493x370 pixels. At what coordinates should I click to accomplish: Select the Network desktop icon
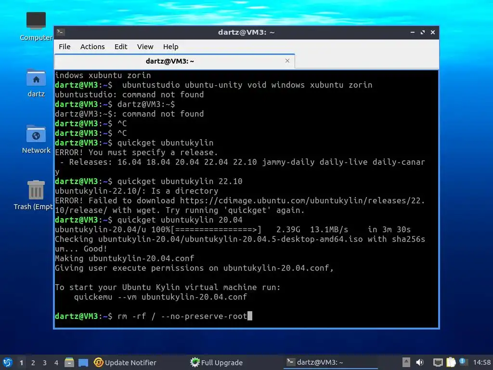(x=36, y=139)
